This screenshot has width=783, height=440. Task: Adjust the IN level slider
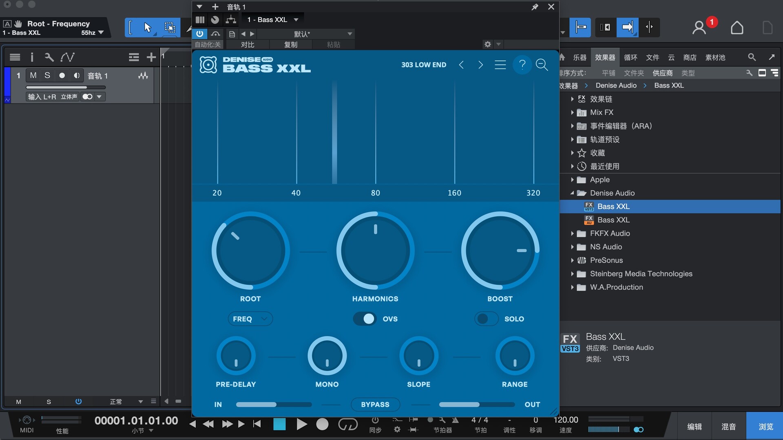click(x=274, y=405)
